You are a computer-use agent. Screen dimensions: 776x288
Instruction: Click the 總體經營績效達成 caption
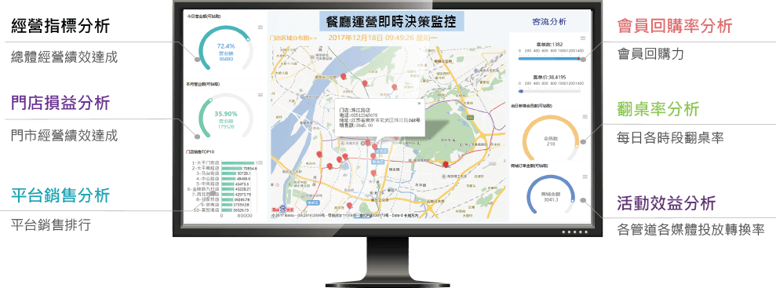(x=64, y=57)
